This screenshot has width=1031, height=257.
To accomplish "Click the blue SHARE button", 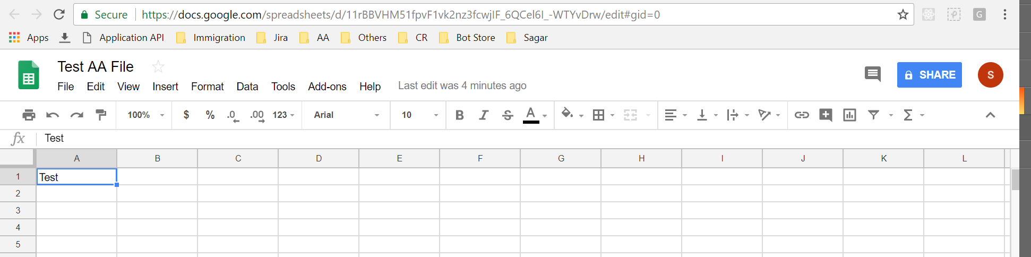I will [929, 75].
